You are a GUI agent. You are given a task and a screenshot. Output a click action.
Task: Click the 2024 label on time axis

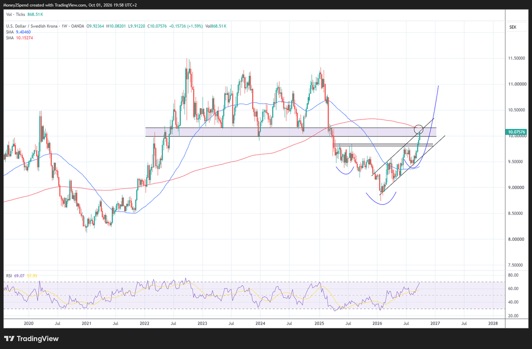[x=260, y=324]
